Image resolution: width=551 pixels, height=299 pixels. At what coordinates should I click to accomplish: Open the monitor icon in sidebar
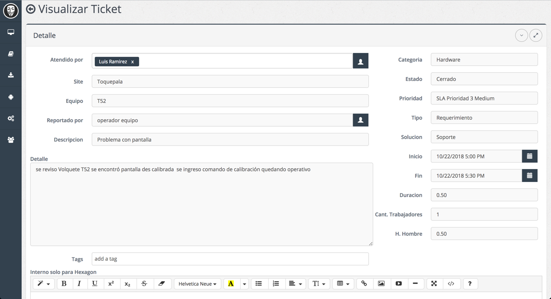pyautogui.click(x=11, y=32)
